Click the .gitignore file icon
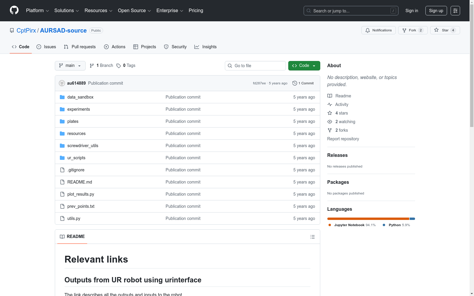Image resolution: width=474 pixels, height=296 pixels. pyautogui.click(x=62, y=170)
